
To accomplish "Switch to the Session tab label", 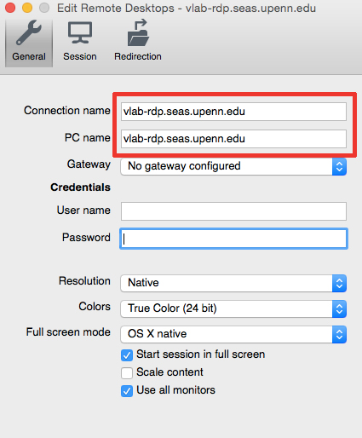I will pyautogui.click(x=80, y=56).
